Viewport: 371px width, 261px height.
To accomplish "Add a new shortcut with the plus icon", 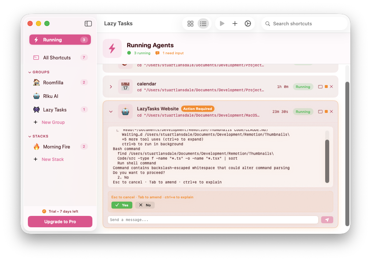I will 235,23.
